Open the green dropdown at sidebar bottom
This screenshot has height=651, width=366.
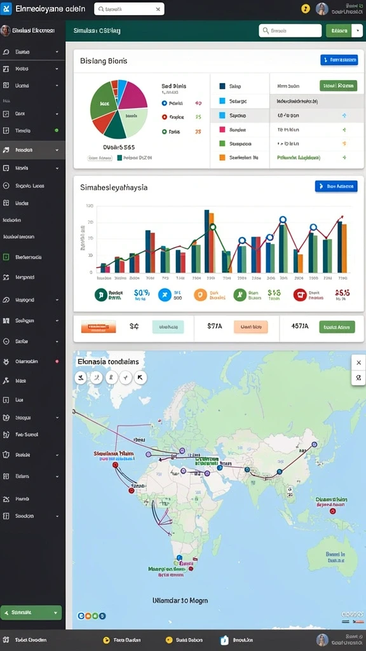31,612
